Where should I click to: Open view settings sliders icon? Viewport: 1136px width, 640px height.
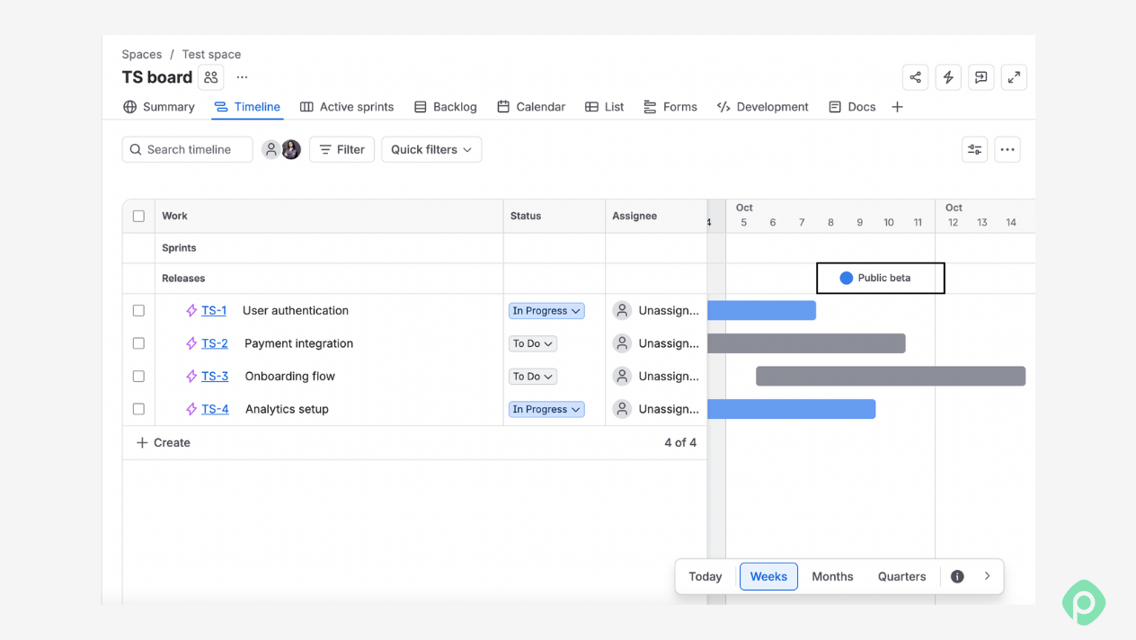(974, 149)
